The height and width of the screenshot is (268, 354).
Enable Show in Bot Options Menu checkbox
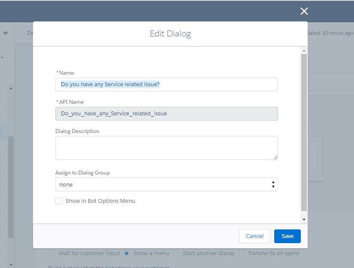point(59,201)
